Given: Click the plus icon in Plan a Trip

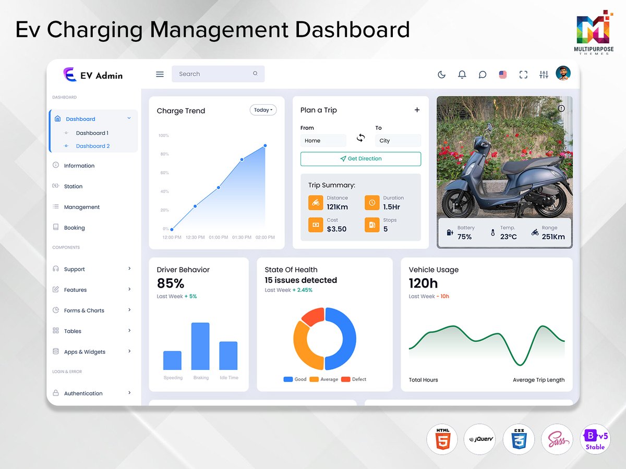Looking at the screenshot, I should [417, 110].
